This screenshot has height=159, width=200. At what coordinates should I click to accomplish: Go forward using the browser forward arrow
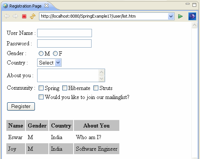pos(15,16)
